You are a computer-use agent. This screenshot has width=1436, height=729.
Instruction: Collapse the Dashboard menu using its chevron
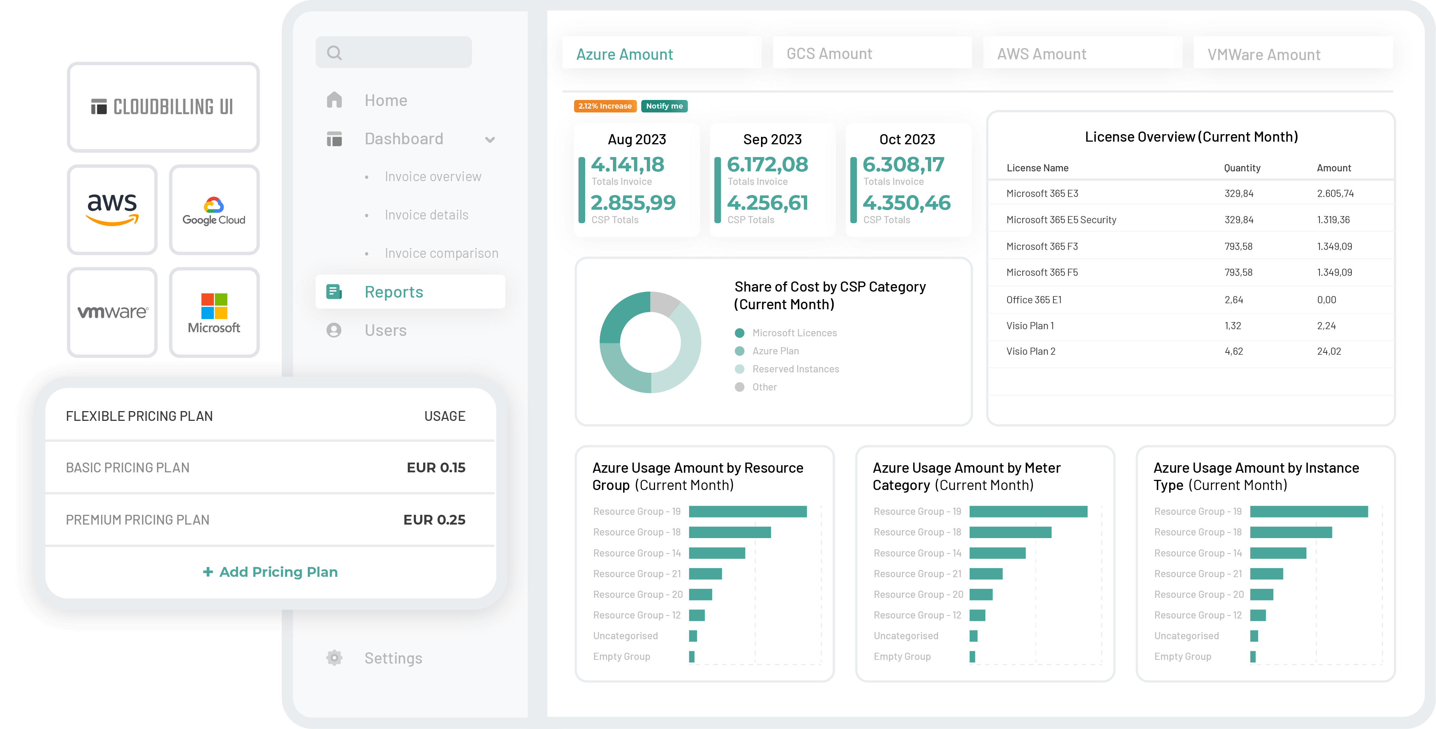[489, 139]
